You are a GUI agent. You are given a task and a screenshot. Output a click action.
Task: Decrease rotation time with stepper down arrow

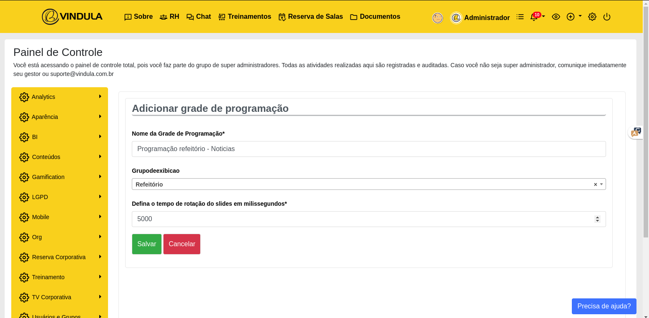(x=597, y=221)
